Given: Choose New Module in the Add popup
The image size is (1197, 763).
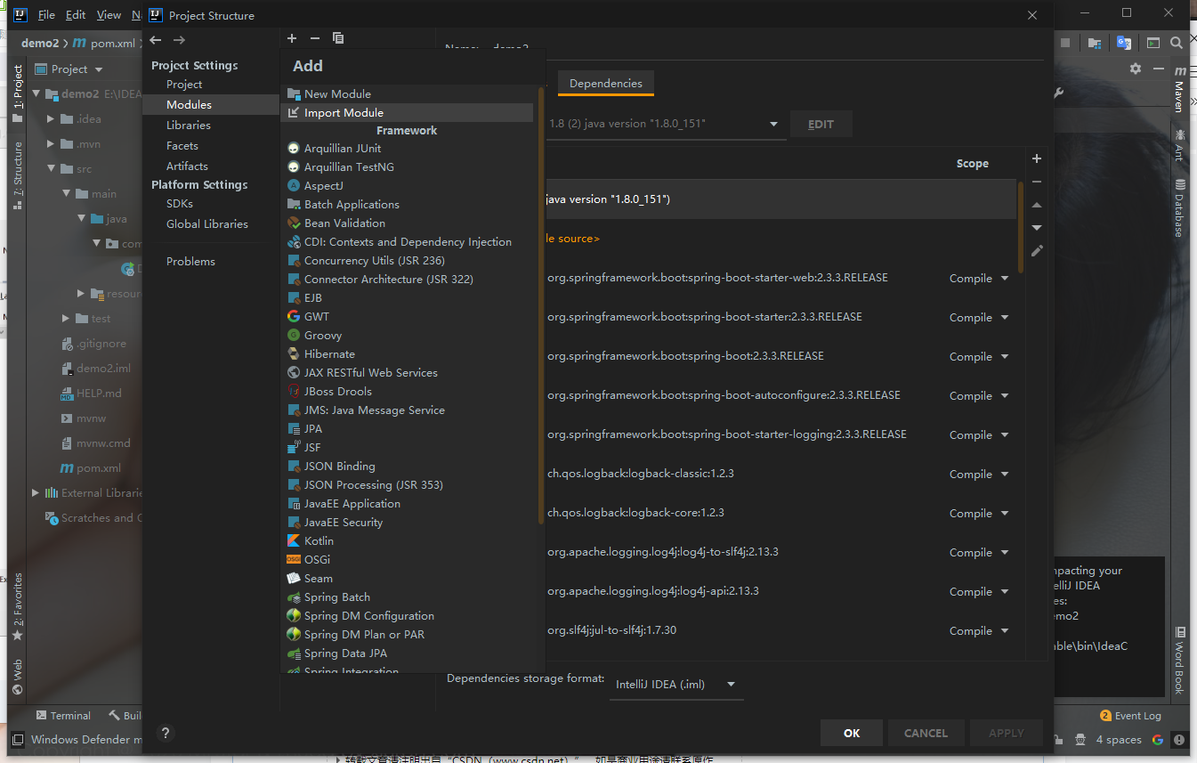Looking at the screenshot, I should coord(407,93).
